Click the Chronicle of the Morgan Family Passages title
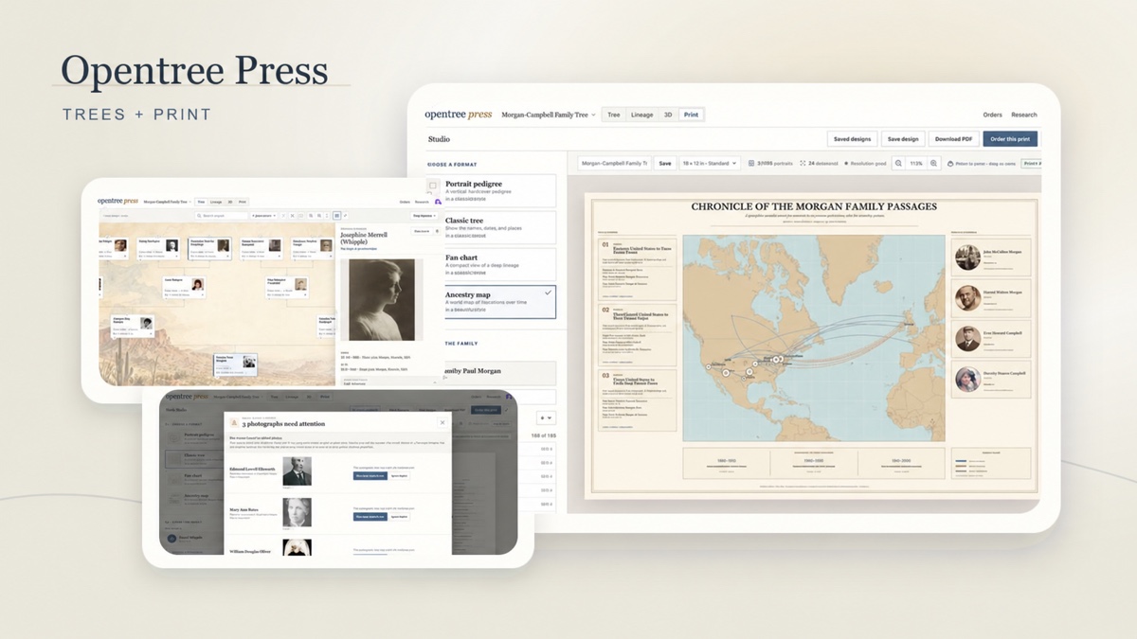The image size is (1137, 639). point(814,205)
